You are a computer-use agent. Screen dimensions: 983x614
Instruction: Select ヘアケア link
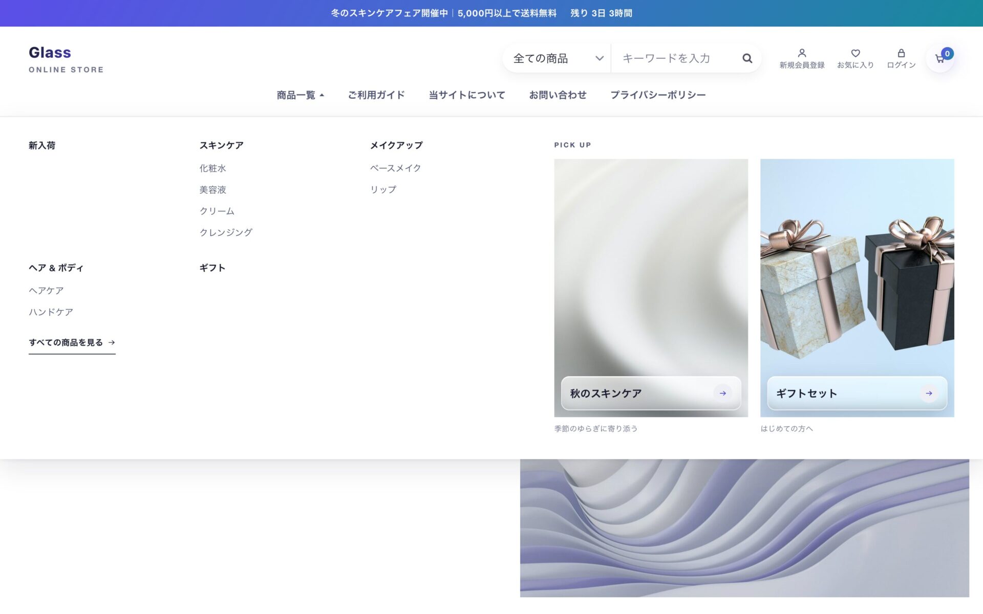[46, 291]
